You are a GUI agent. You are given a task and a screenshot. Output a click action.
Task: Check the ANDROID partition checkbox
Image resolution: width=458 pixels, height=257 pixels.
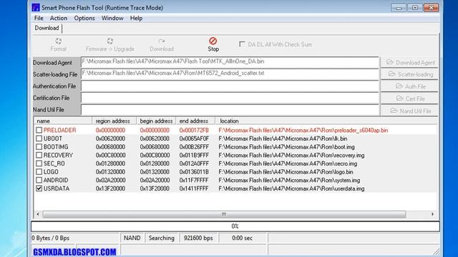click(x=39, y=180)
